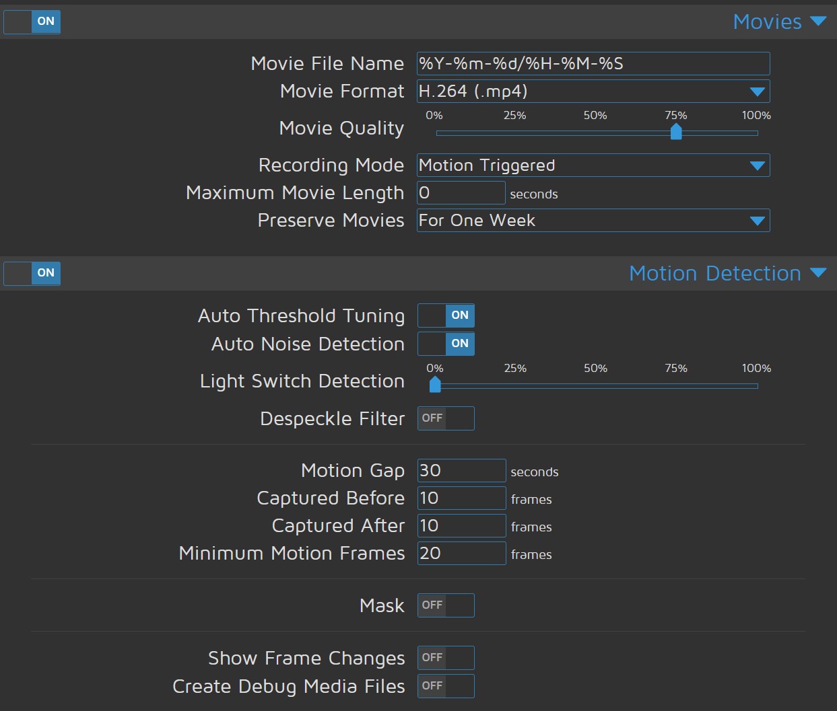Adjust the Movie Quality slider
The width and height of the screenshot is (837, 711).
click(x=675, y=132)
